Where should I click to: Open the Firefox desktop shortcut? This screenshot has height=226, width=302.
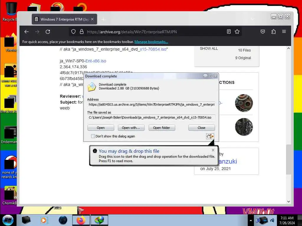coord(10,43)
